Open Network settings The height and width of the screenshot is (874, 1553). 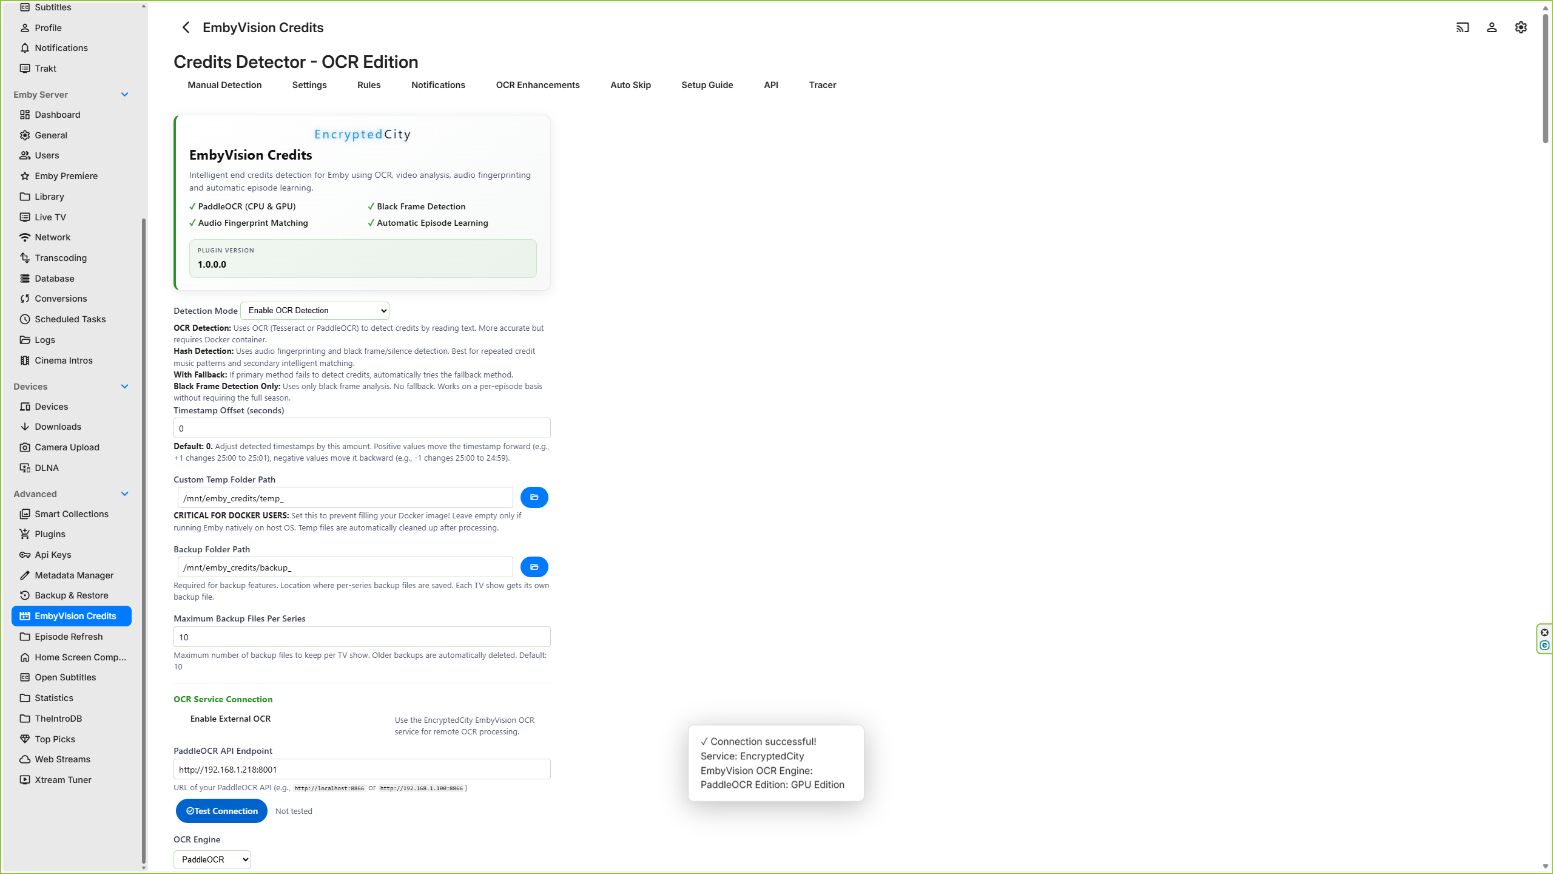coord(72,237)
